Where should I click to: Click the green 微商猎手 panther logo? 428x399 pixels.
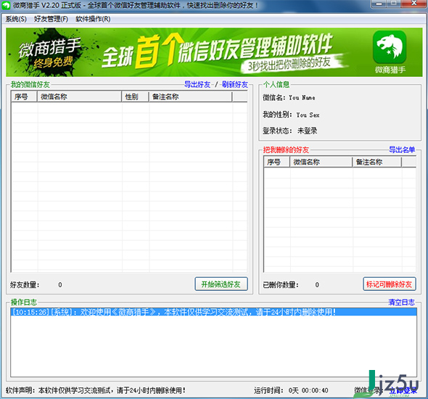pyautogui.click(x=390, y=47)
